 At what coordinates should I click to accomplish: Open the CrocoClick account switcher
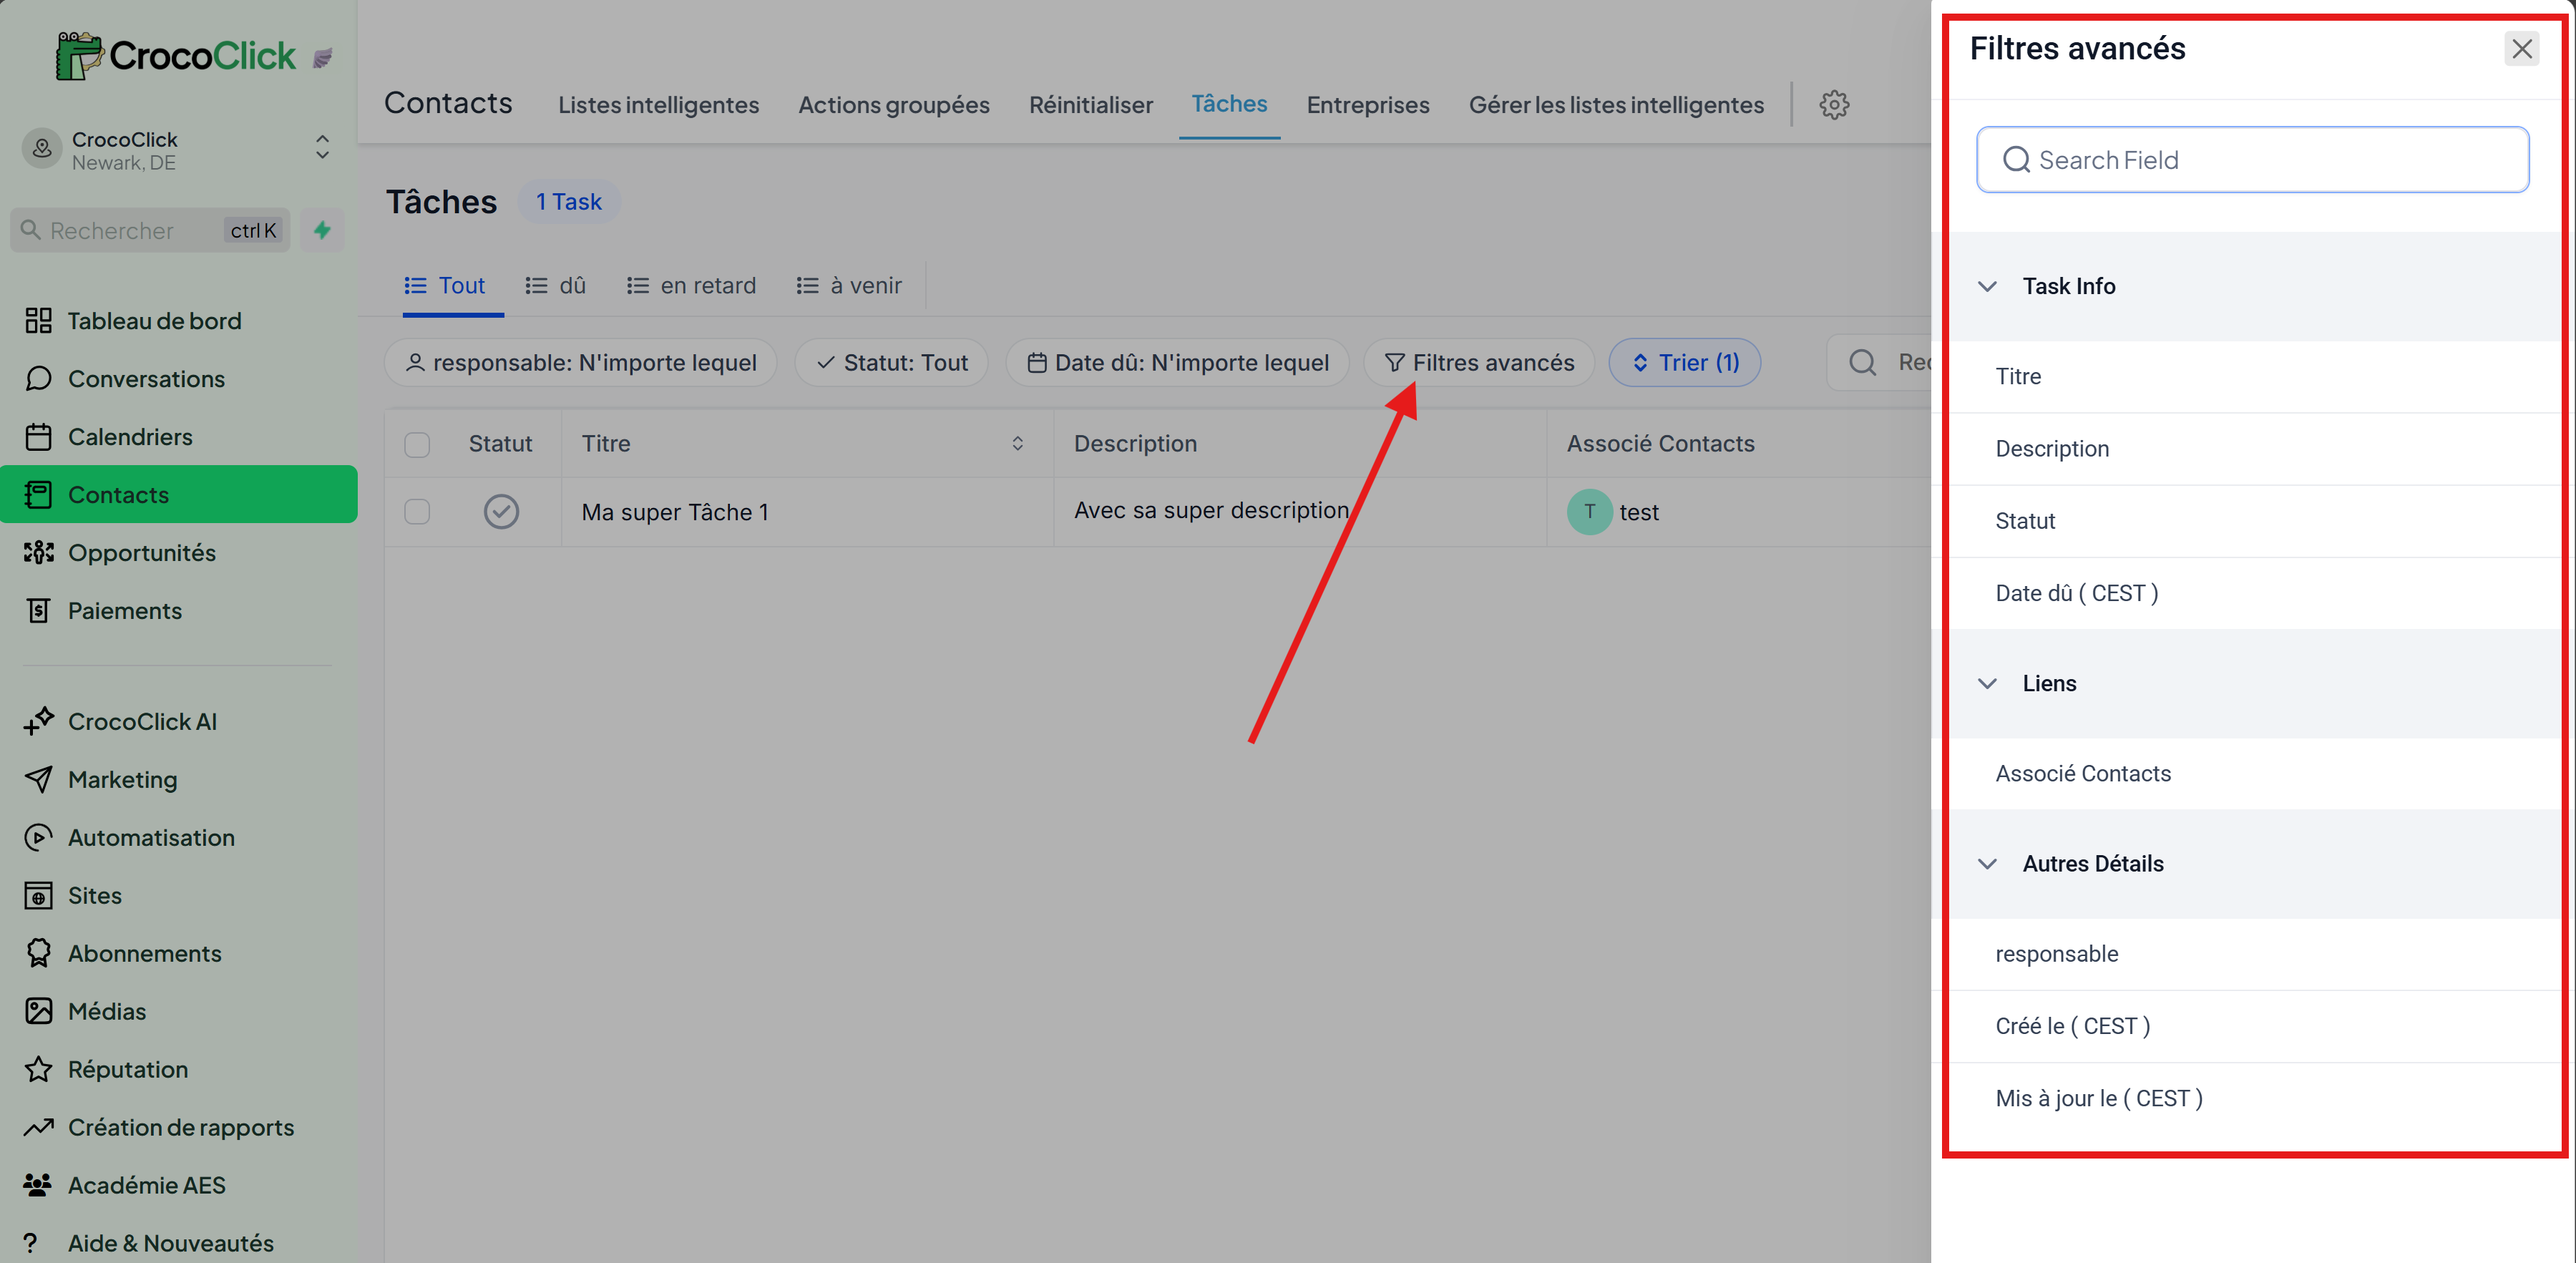click(x=322, y=148)
